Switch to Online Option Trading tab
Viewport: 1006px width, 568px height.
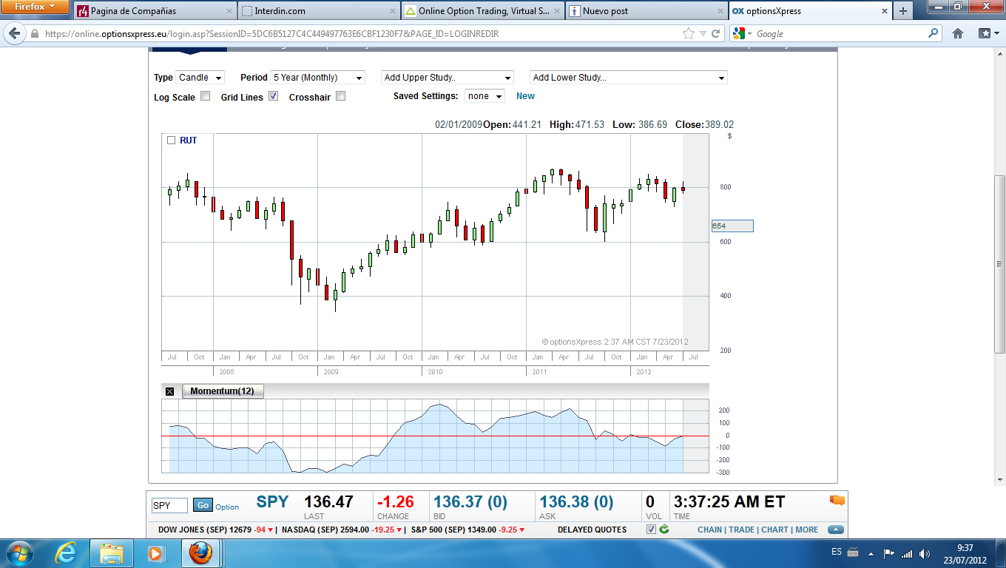[x=482, y=11]
